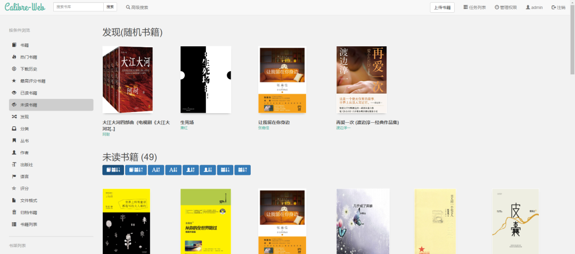The image size is (575, 254).
Task: Open the Task List (任务列表)
Action: coord(474,7)
